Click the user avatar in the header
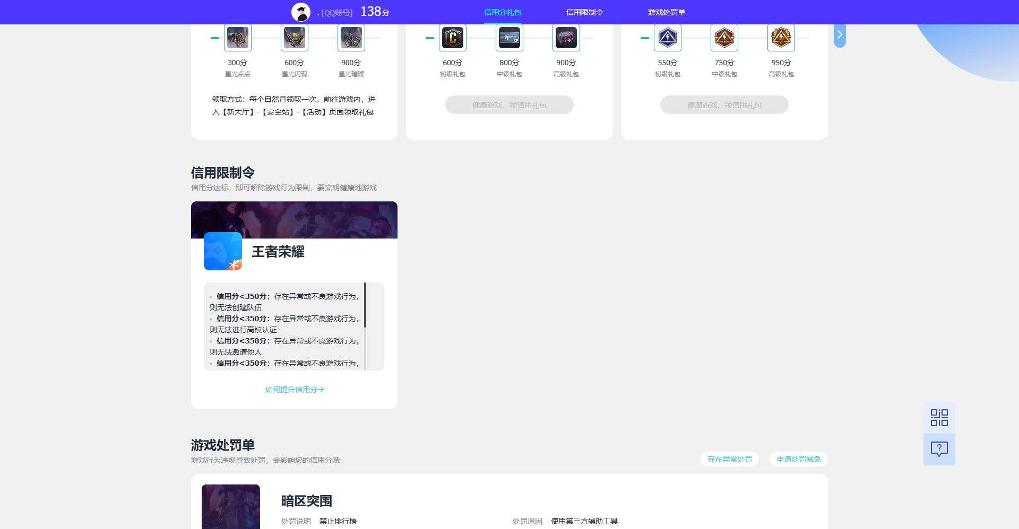The image size is (1019, 529). click(301, 12)
